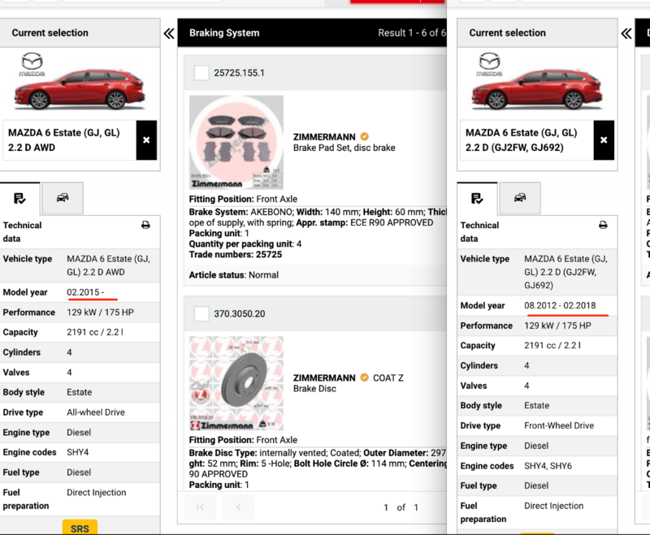The image size is (650, 535).
Task: Remove the MAZDA 6 2.2 D AWD selection
Action: click(x=146, y=140)
